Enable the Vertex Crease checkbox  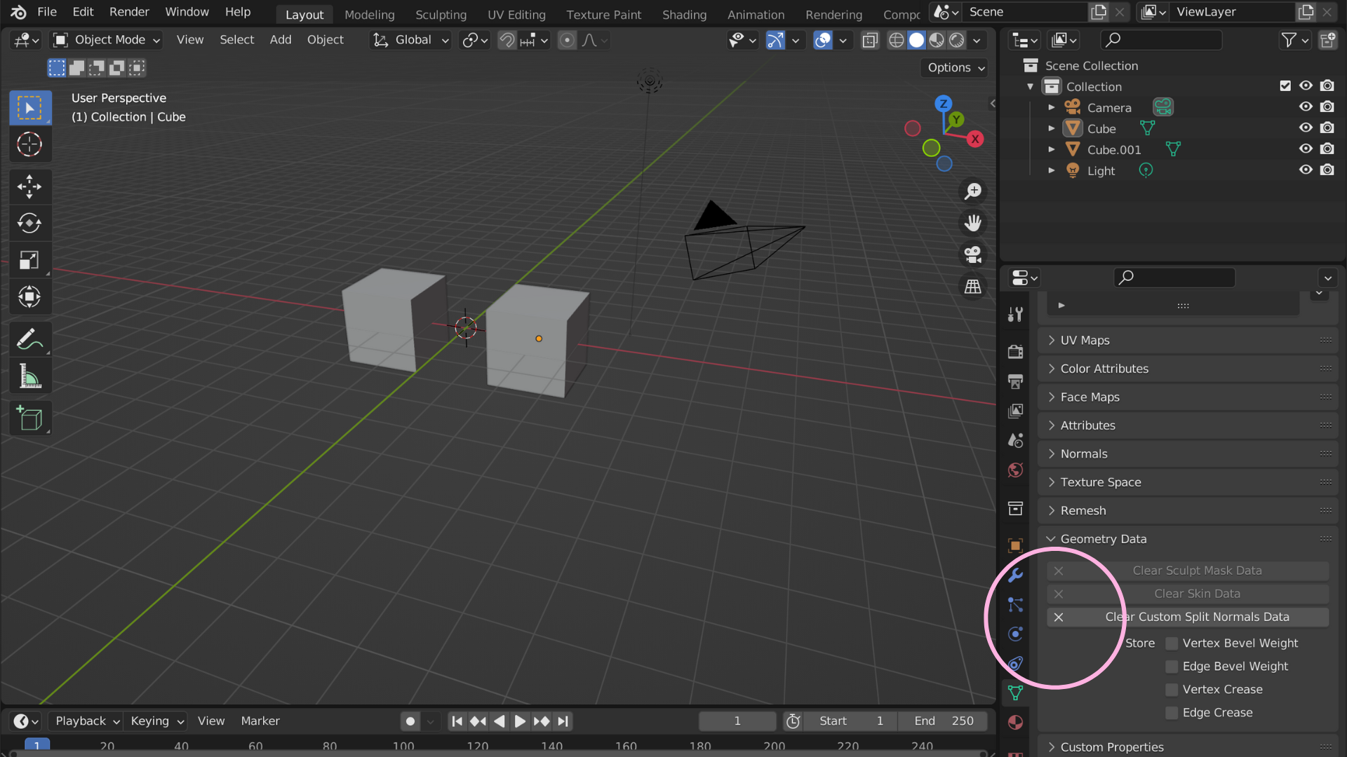point(1171,690)
